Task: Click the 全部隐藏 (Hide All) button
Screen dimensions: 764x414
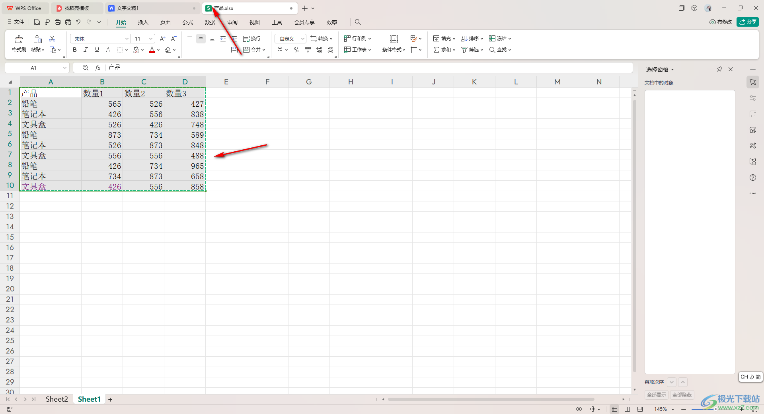Action: pyautogui.click(x=682, y=395)
